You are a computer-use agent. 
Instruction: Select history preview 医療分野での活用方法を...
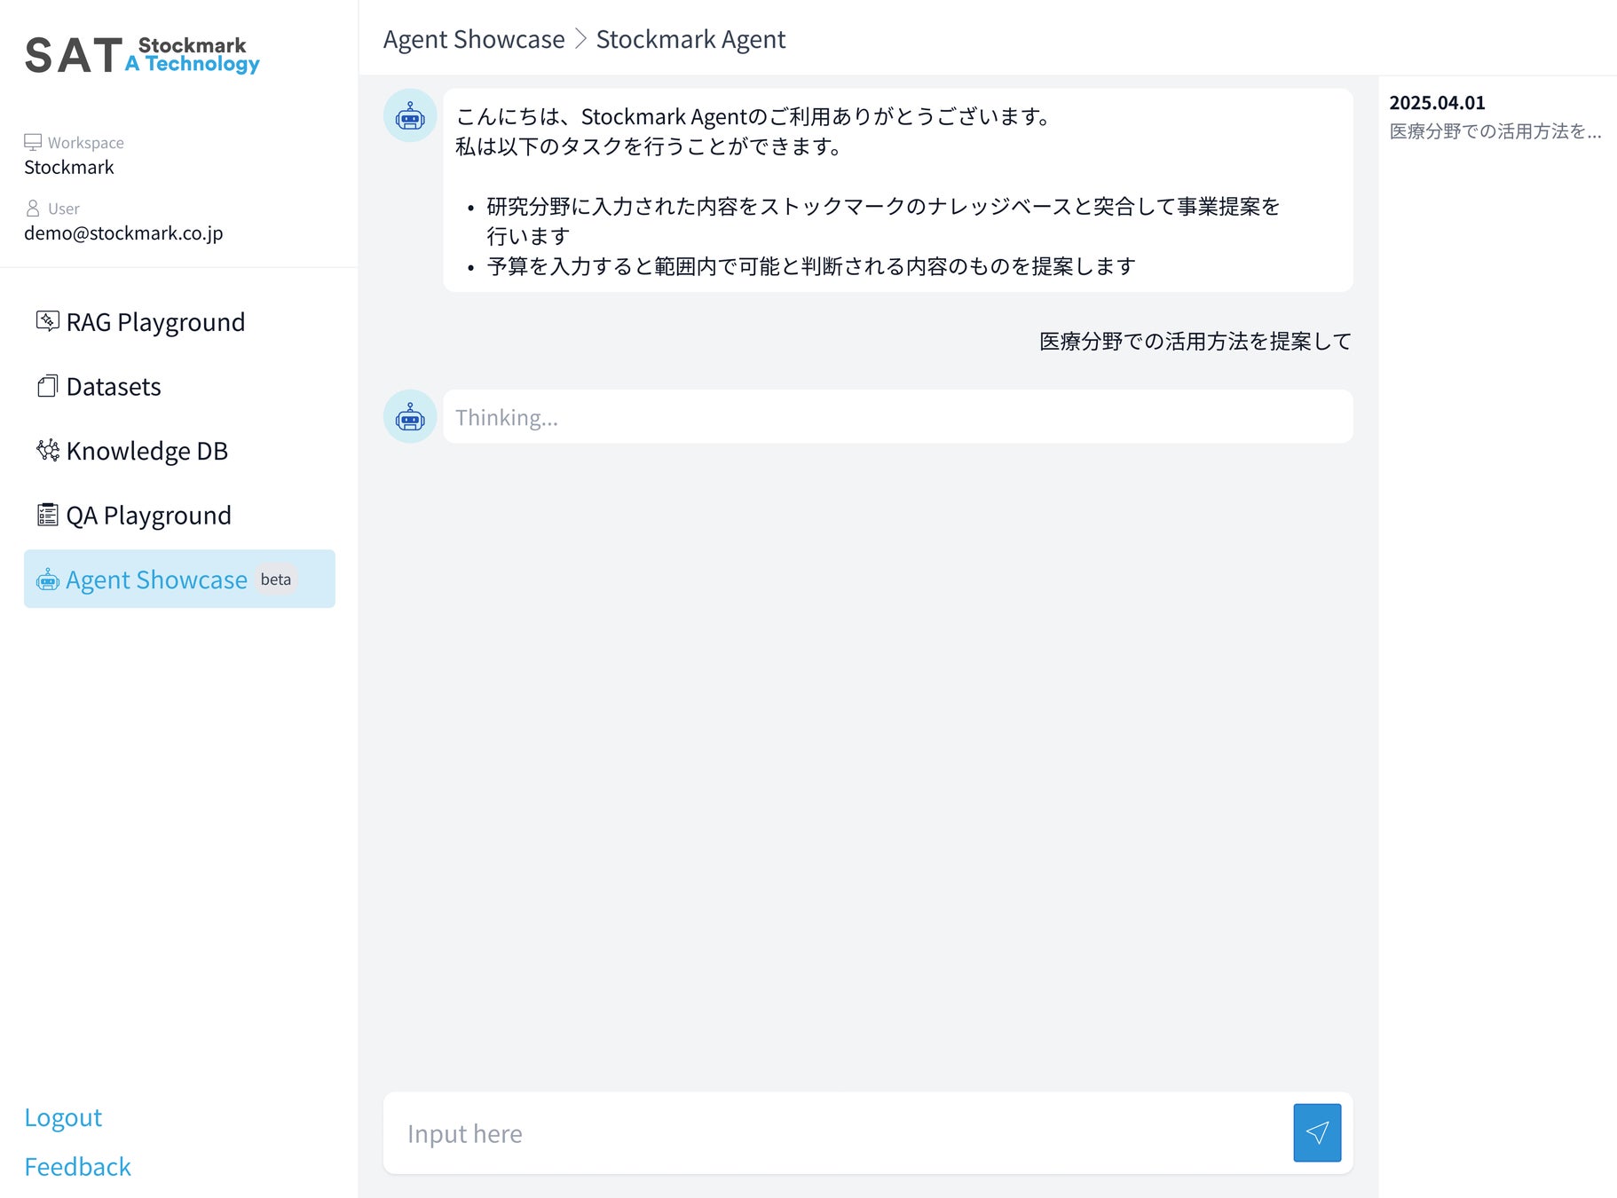(x=1495, y=131)
